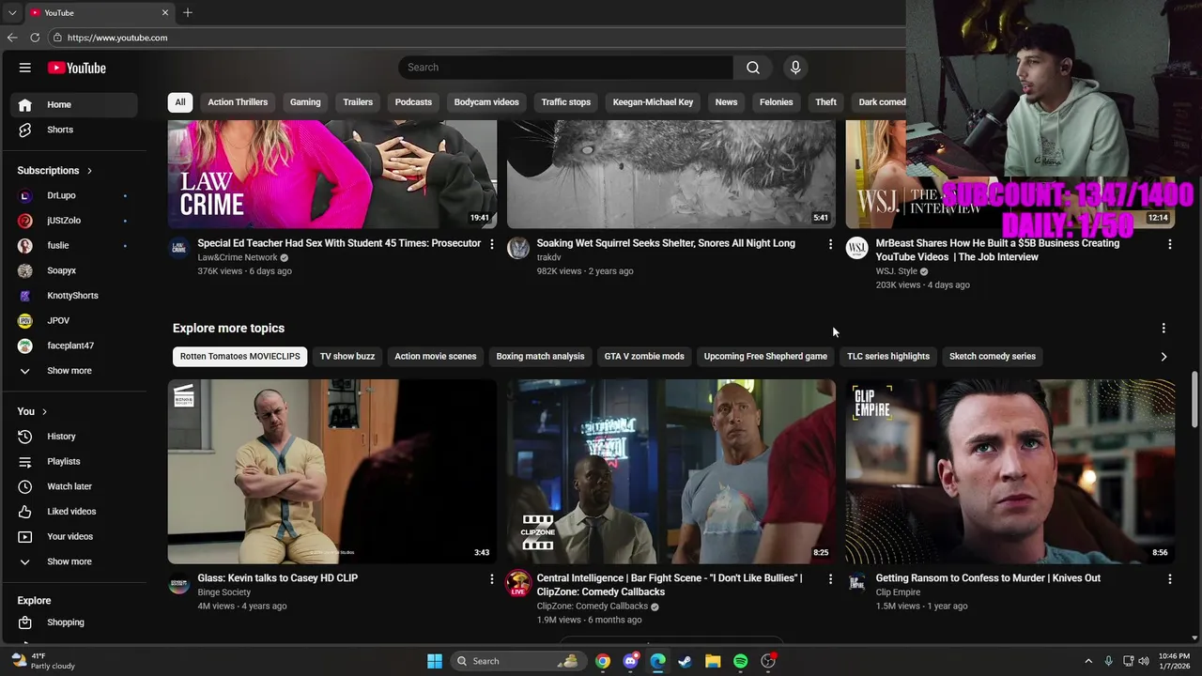Click ClipZone live channel avatar

[517, 583]
